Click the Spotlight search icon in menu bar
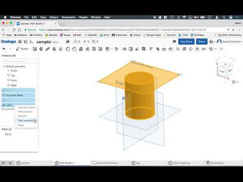The height and width of the screenshot is (182, 243). [x=224, y=17]
